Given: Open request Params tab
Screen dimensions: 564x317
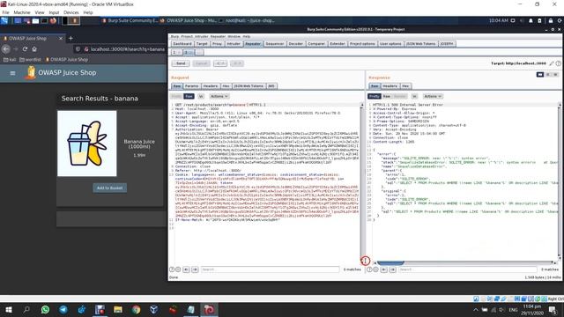Looking at the screenshot, I should click(x=192, y=86).
